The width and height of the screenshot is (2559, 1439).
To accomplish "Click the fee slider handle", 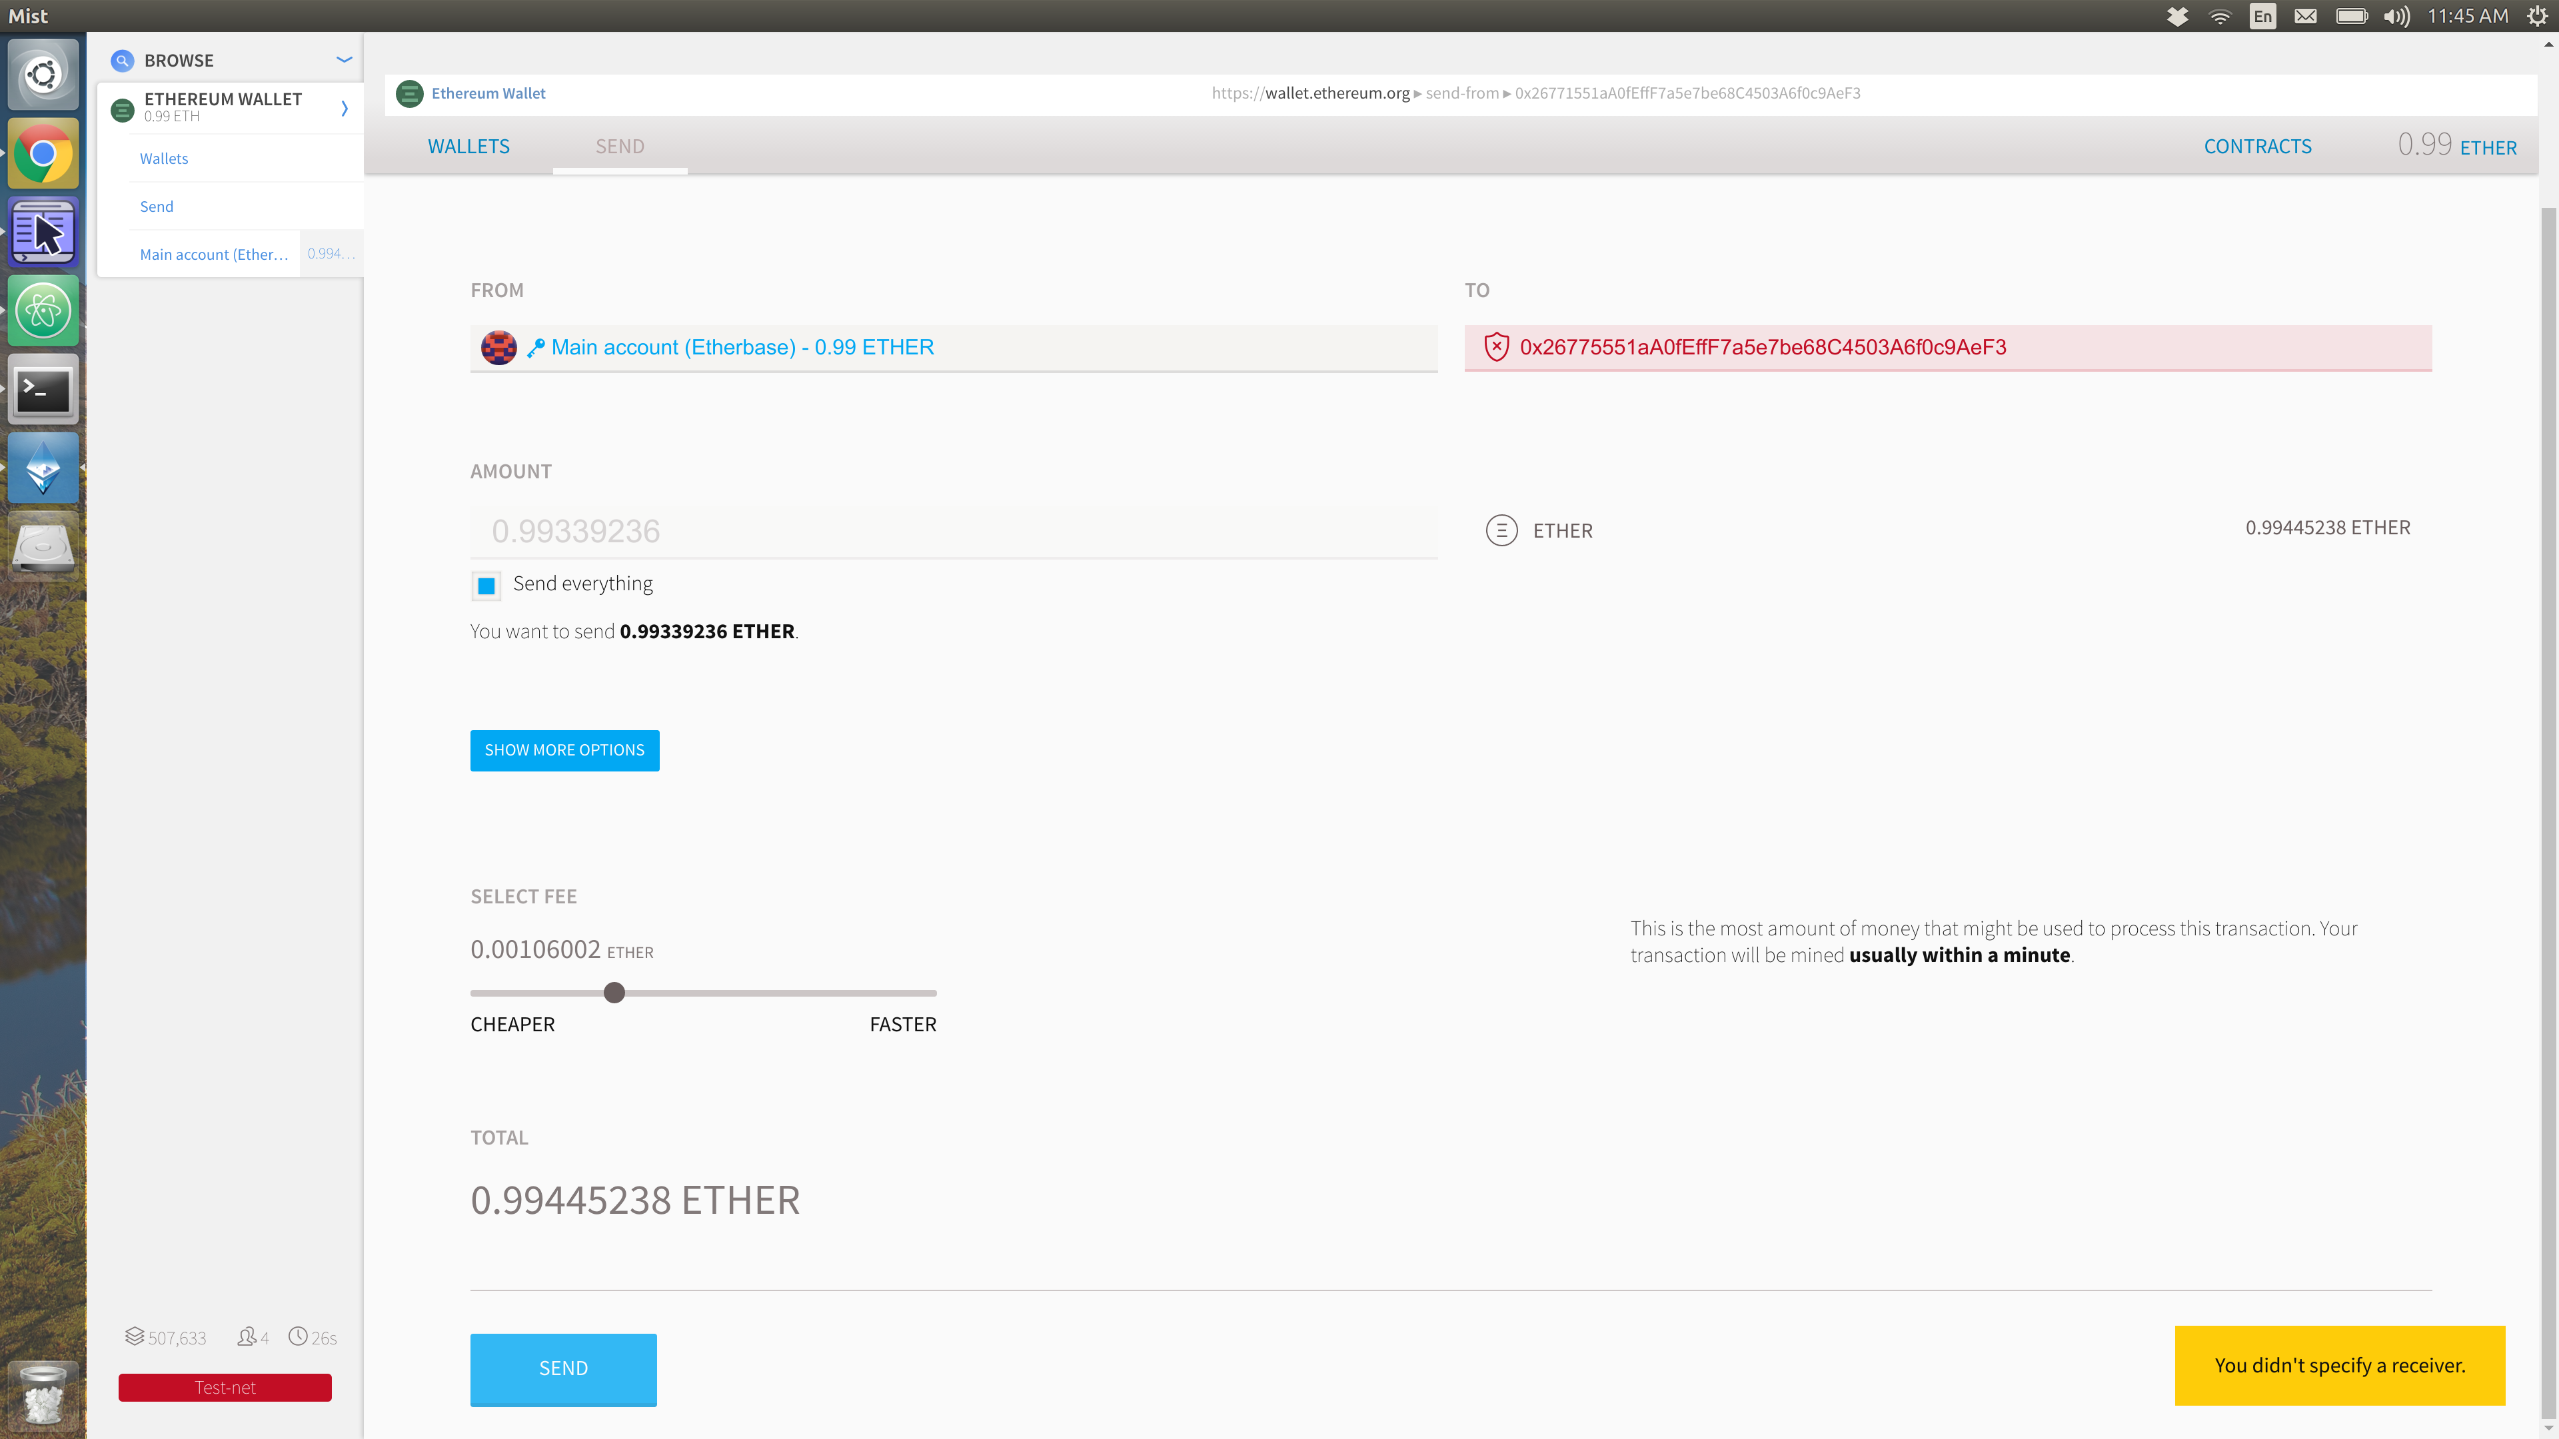I will click(x=614, y=992).
